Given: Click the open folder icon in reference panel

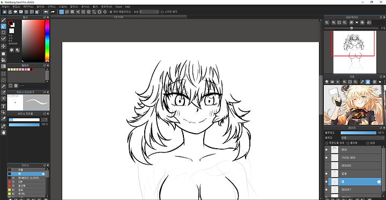Looking at the screenshot, I should click(332, 82).
